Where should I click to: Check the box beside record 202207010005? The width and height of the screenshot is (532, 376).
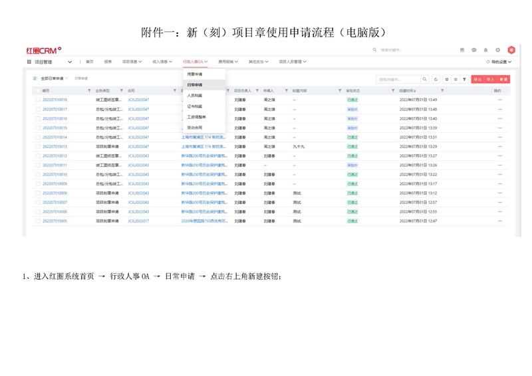click(x=38, y=221)
